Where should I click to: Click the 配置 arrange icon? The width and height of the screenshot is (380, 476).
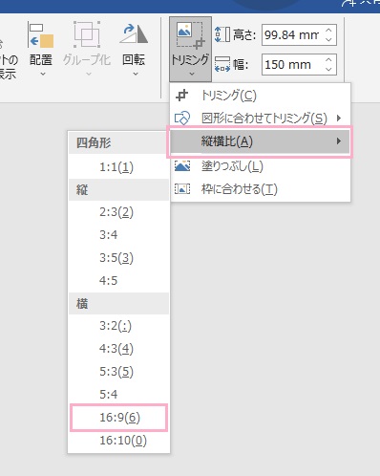tap(41, 35)
